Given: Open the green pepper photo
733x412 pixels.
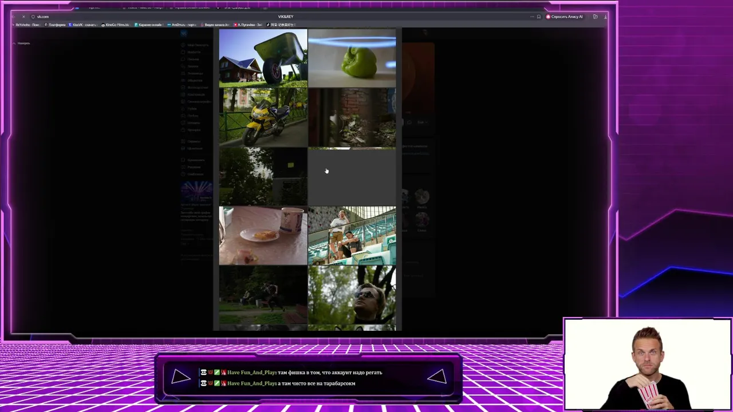Looking at the screenshot, I should pyautogui.click(x=352, y=58).
